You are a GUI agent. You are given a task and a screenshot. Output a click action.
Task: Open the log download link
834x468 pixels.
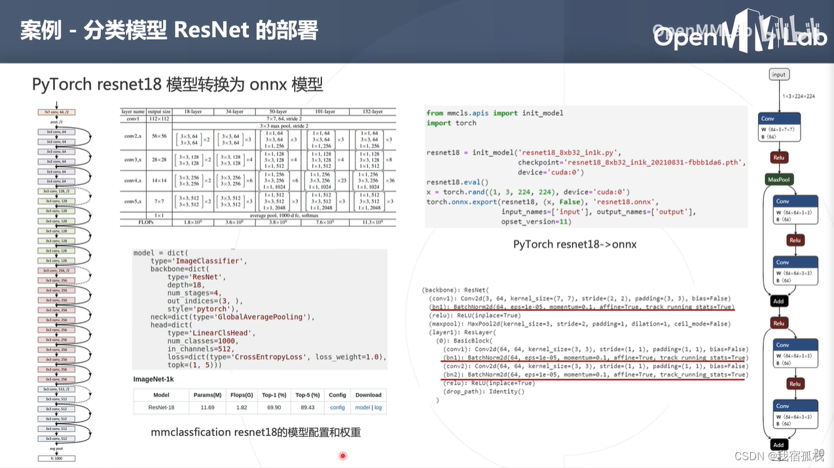click(x=378, y=407)
